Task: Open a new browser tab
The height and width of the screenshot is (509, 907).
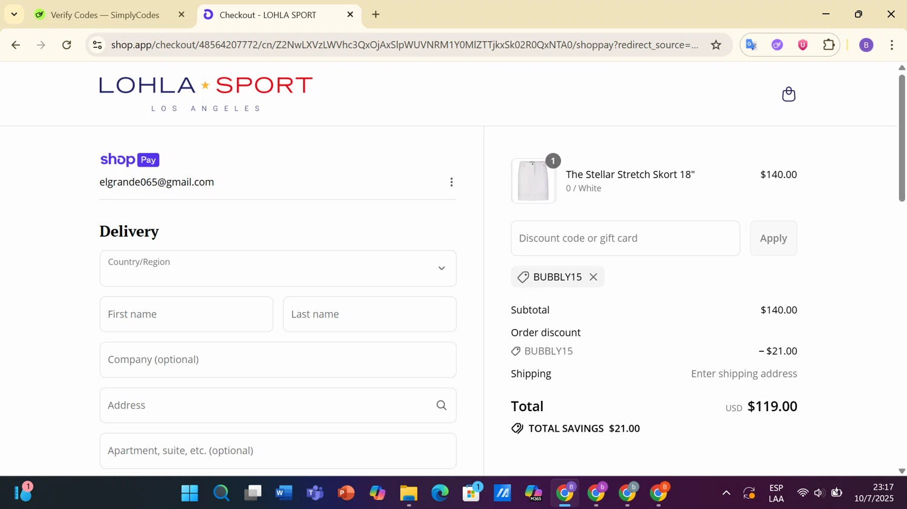Action: click(375, 14)
